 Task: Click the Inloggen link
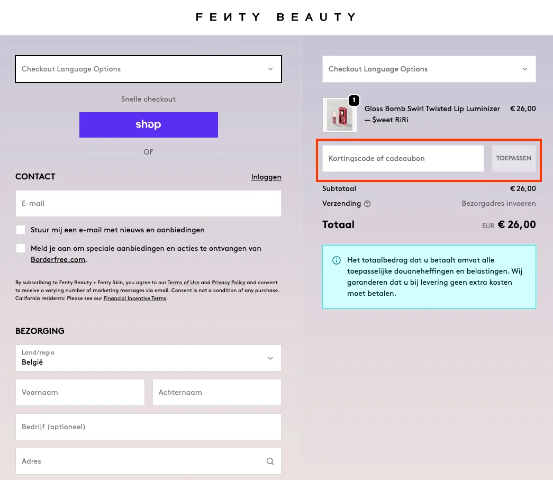tap(266, 177)
